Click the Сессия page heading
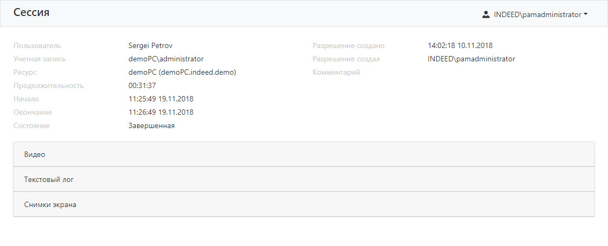Screen dimensions: 608x246 tap(32, 13)
